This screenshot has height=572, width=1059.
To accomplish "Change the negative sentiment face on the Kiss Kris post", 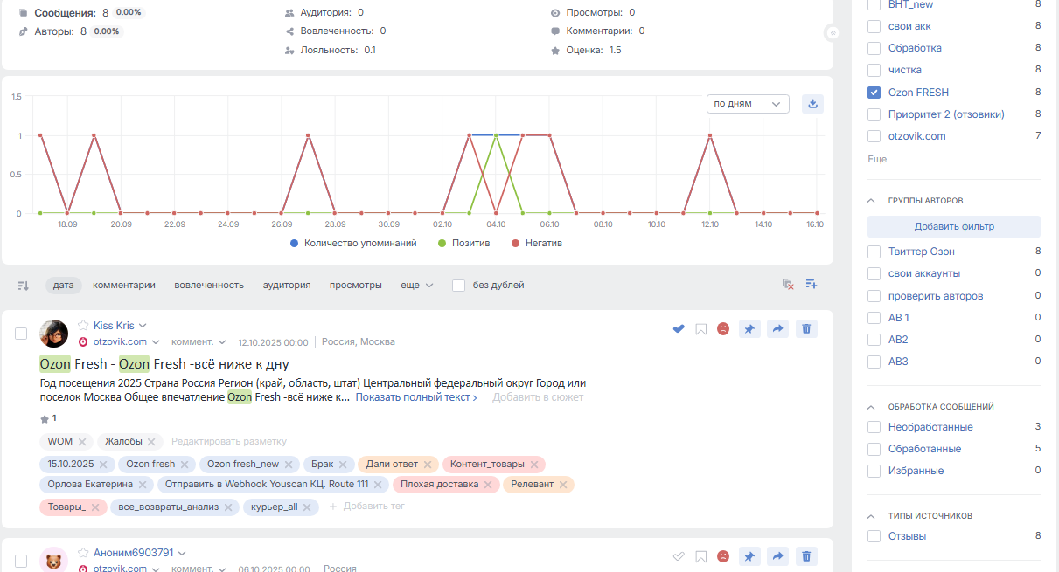I will pos(723,329).
